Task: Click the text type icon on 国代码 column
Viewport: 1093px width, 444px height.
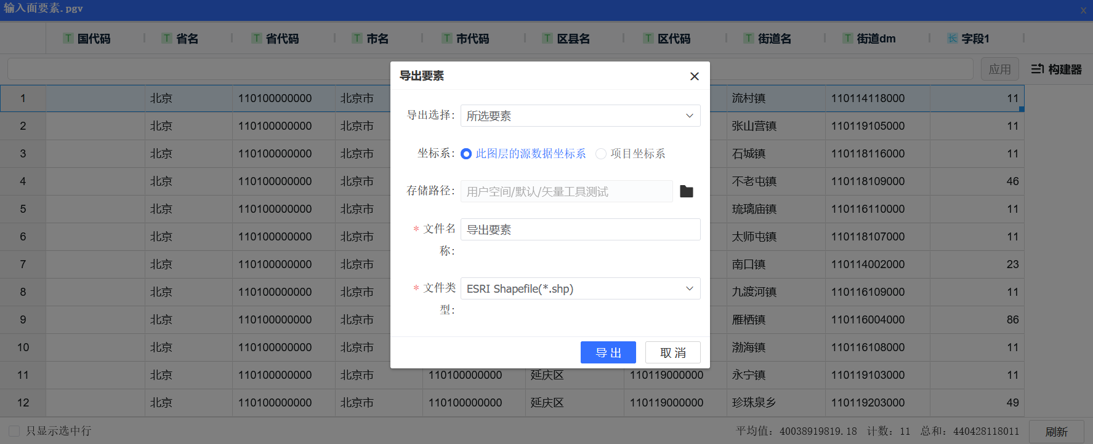Action: 68,39
